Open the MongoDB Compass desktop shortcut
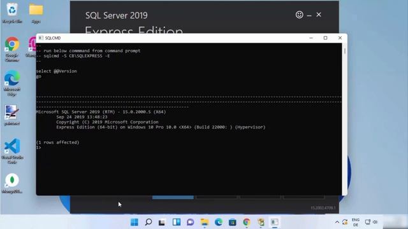This screenshot has height=229, width=408. point(12,183)
